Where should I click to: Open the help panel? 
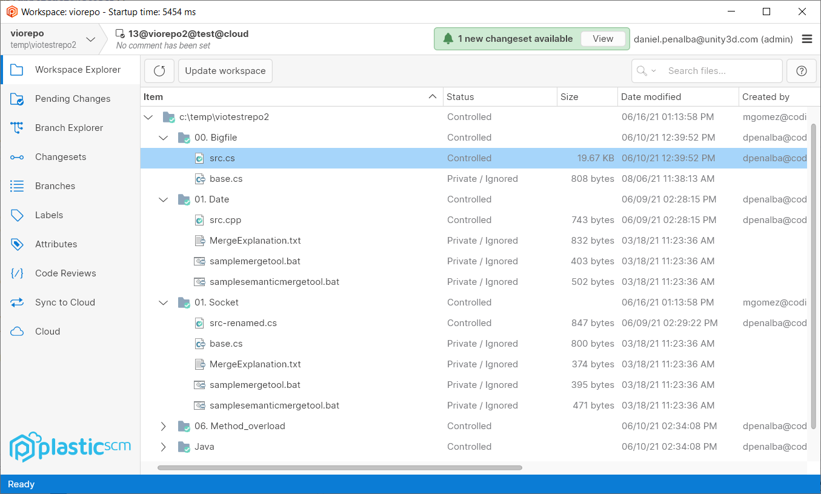801,70
